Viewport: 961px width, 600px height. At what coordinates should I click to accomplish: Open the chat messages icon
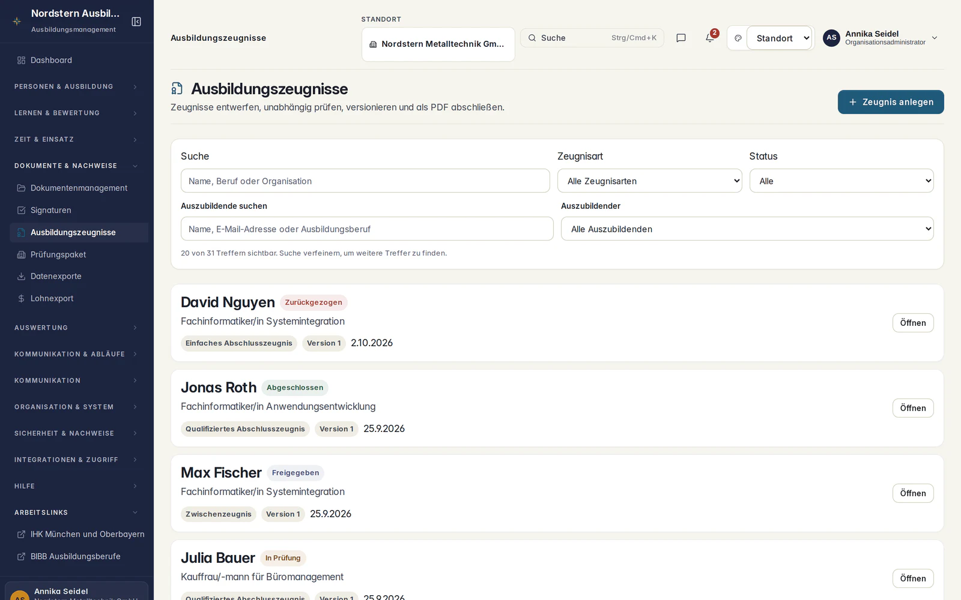tap(681, 38)
